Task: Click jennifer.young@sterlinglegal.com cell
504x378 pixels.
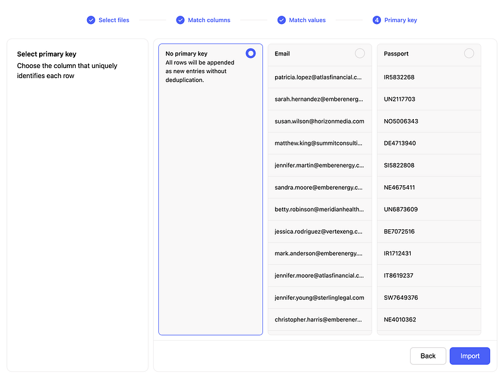Action: tap(320, 298)
